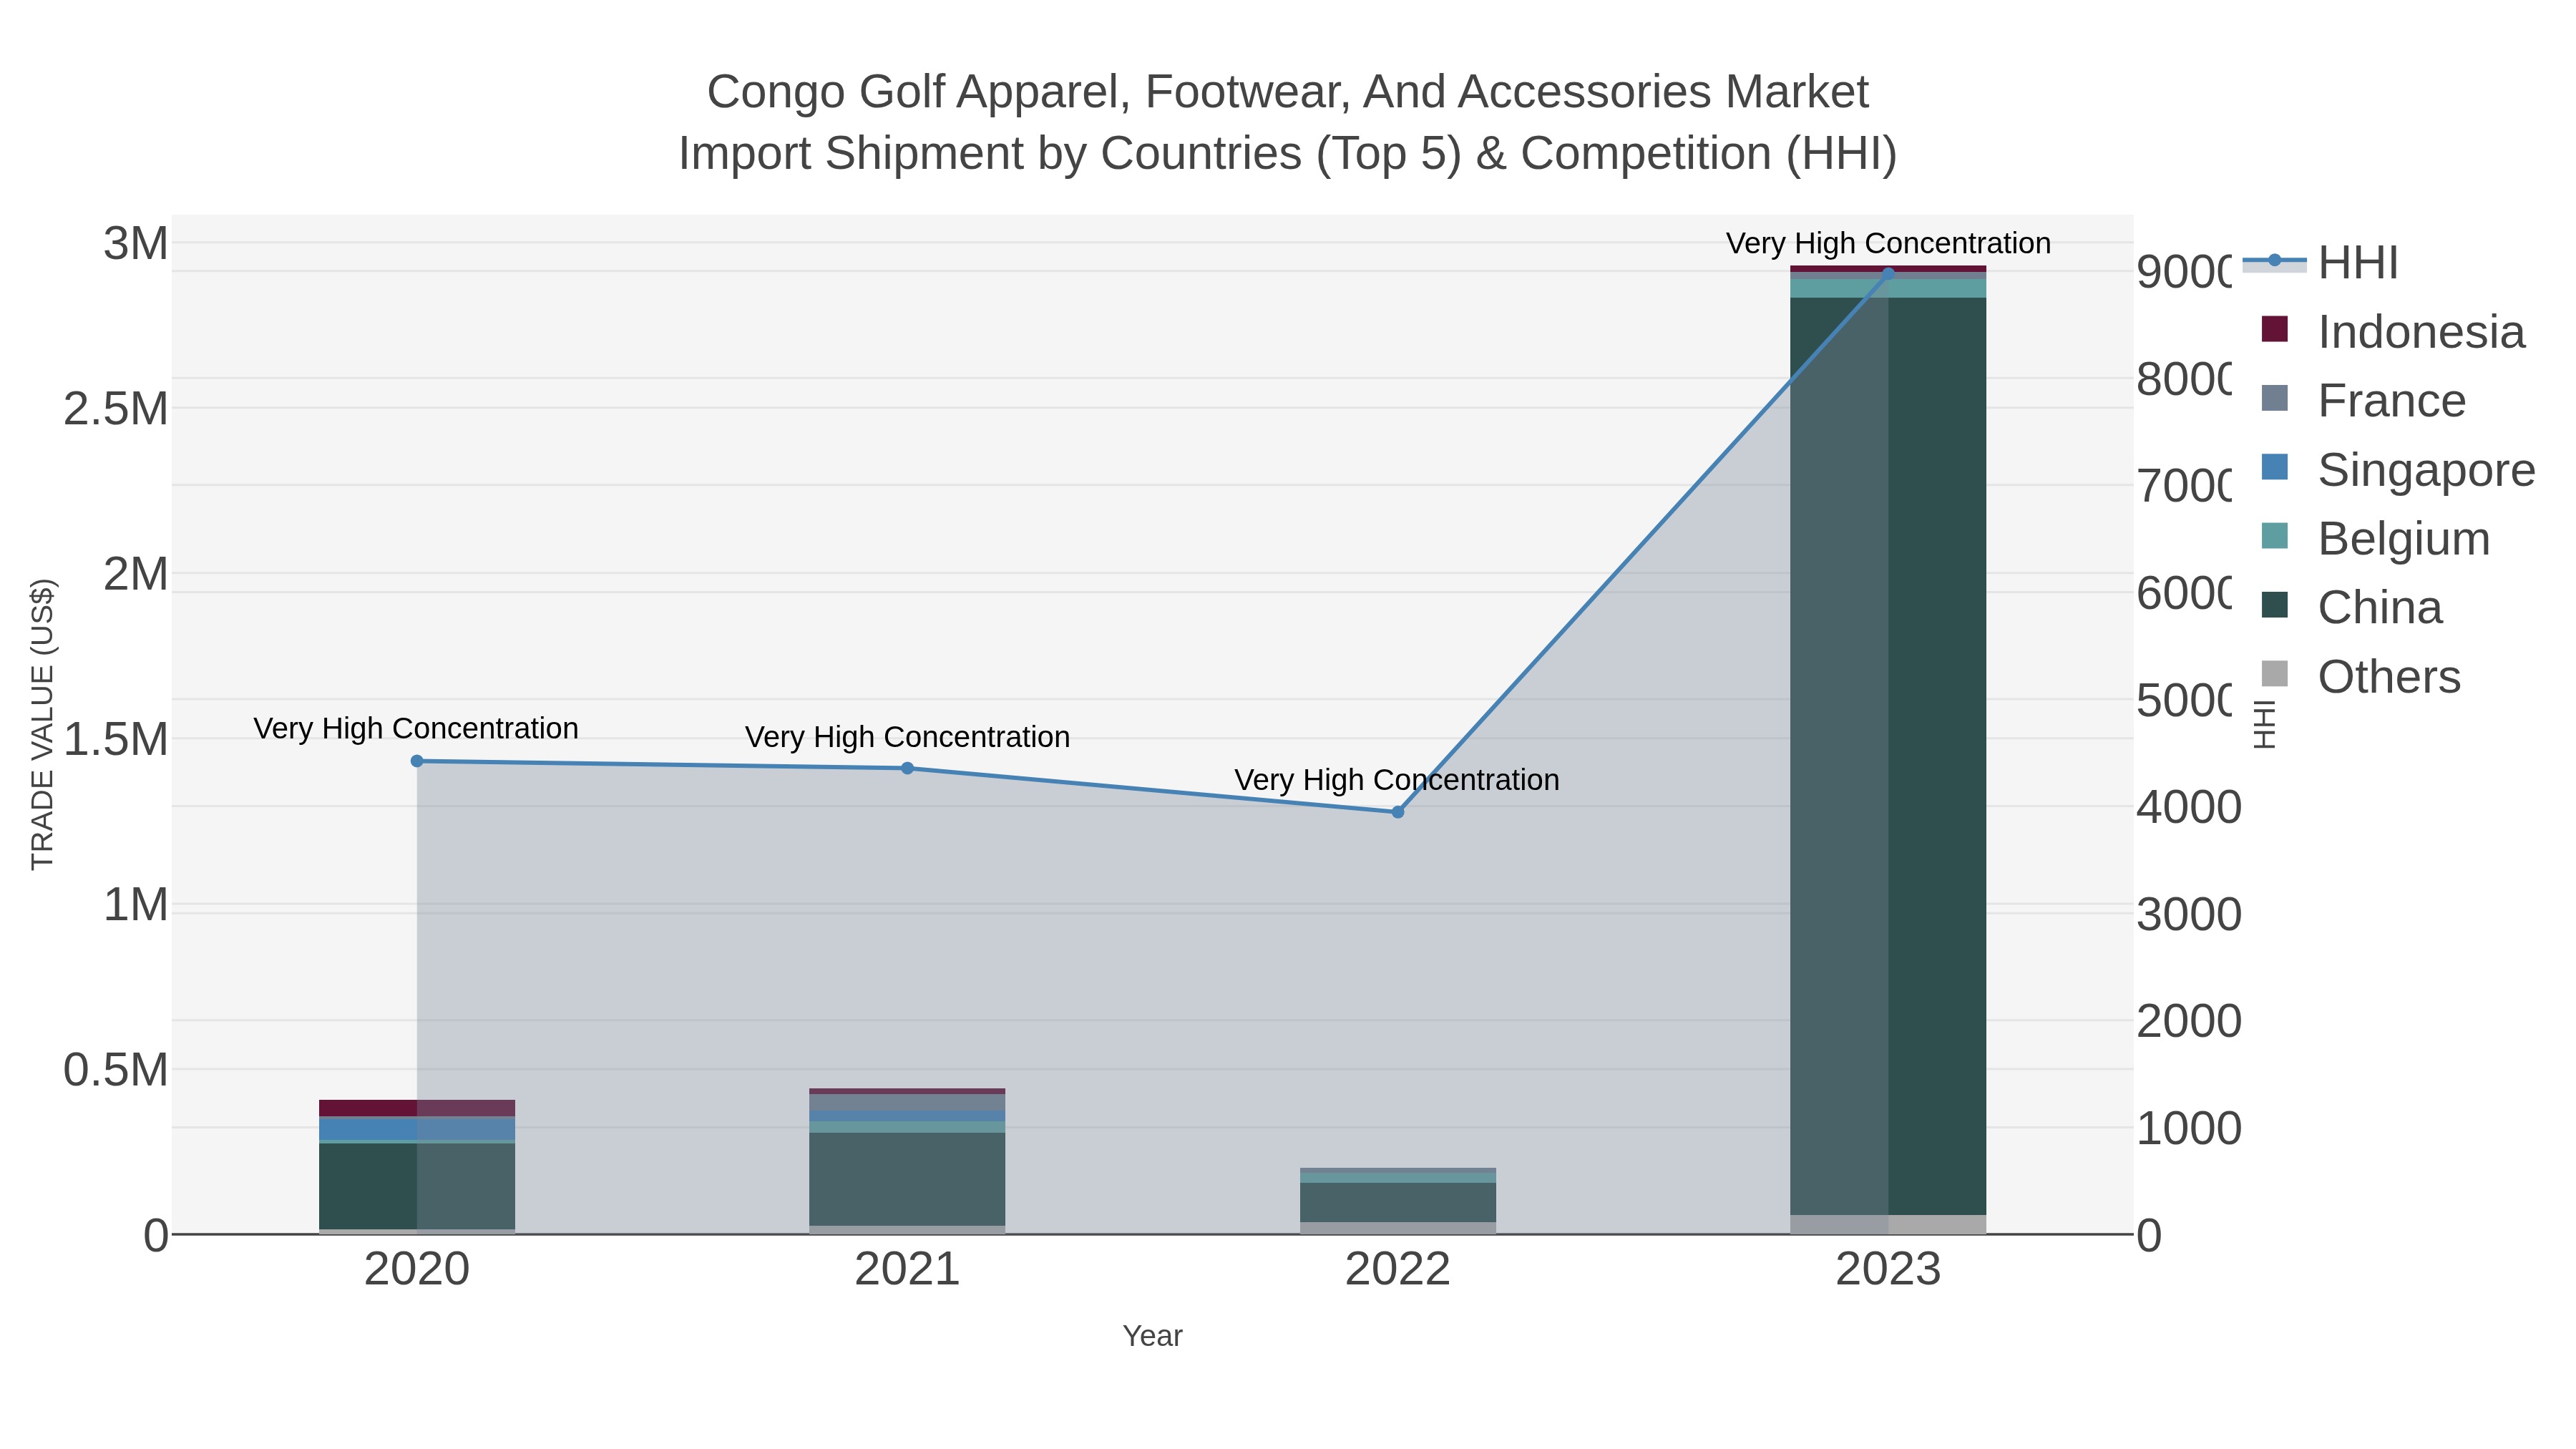2576x1449 pixels.
Task: Select the China segment of 2022 bar
Action: click(1398, 1202)
